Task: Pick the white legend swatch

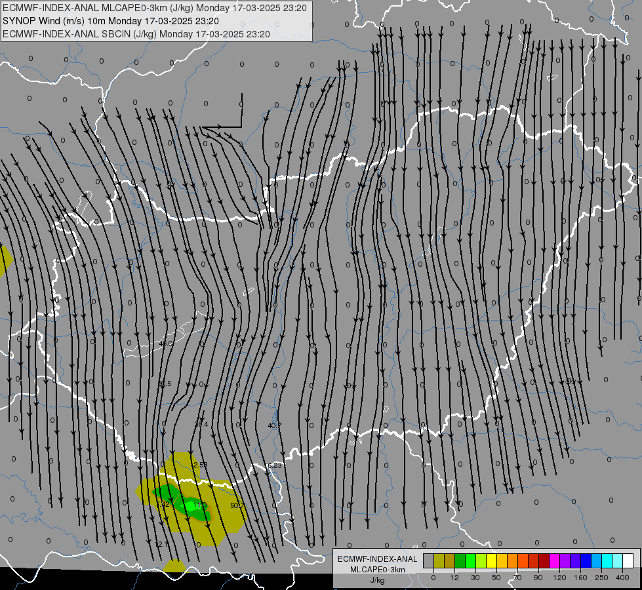Action: pyautogui.click(x=628, y=560)
